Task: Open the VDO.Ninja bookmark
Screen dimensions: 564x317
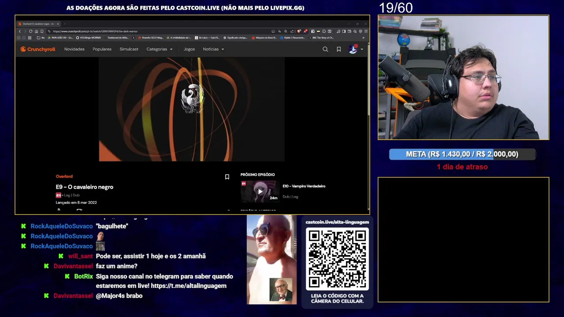Action: coord(89,38)
